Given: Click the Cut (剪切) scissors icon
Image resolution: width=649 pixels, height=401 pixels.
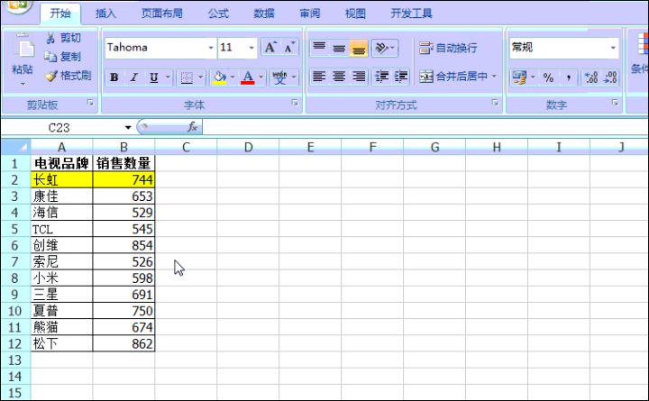Looking at the screenshot, I should pyautogui.click(x=50, y=38).
